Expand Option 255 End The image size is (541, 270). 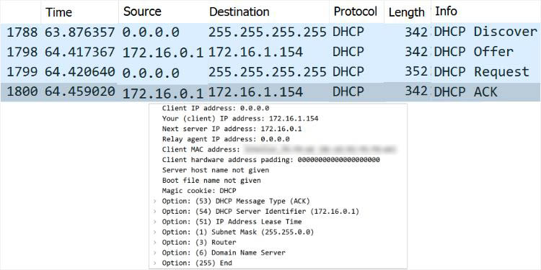click(154, 263)
